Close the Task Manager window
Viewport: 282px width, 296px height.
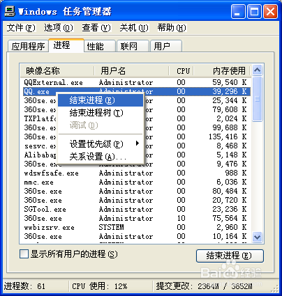pyautogui.click(x=270, y=11)
